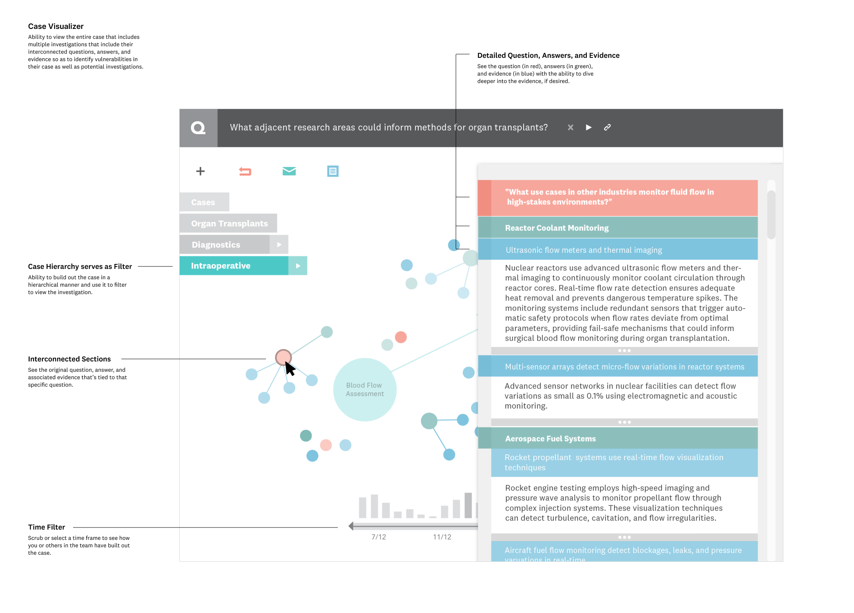854x613 pixels.
Task: Click the red question header in detail panel
Action: [618, 197]
